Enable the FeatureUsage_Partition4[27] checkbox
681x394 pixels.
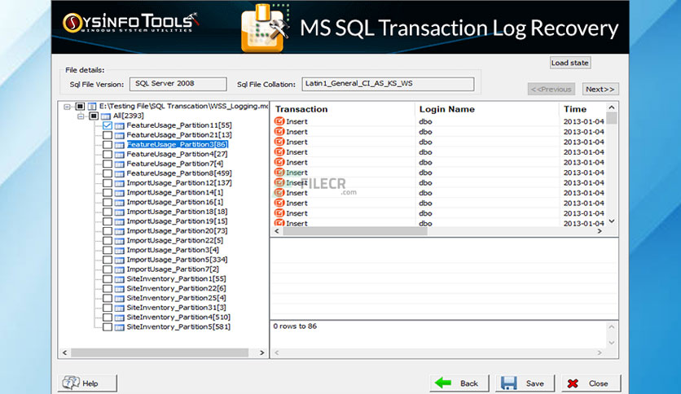(108, 154)
